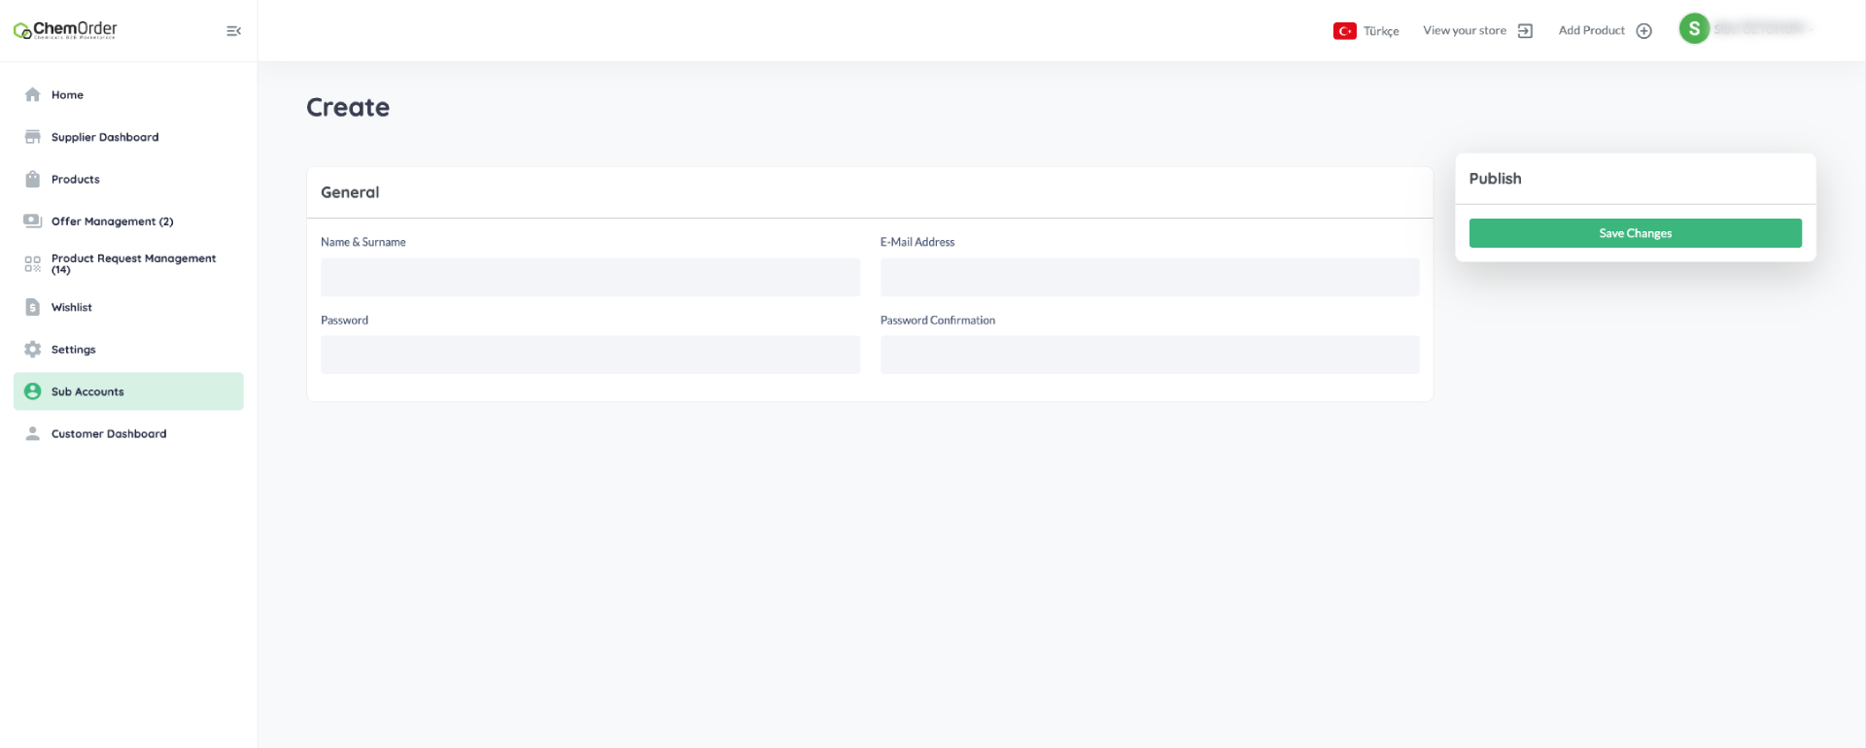Click the plus icon beside Add Product
The image size is (1866, 748).
(1643, 31)
